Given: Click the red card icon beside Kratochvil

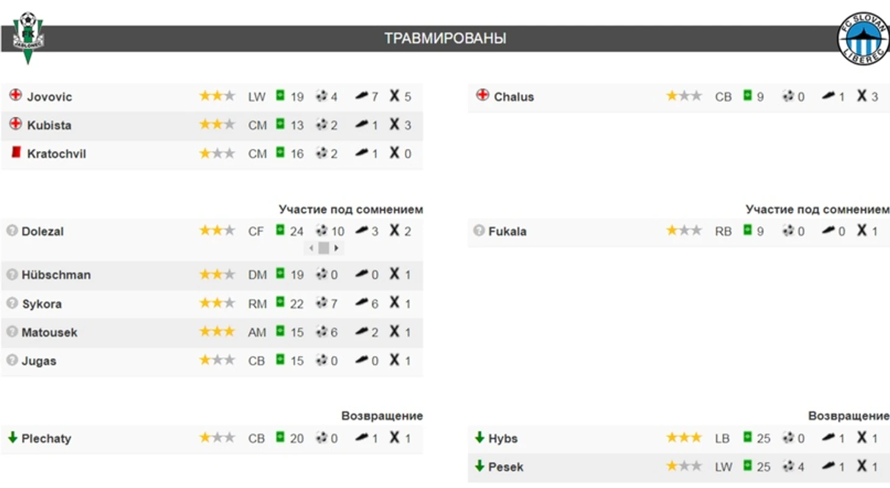Looking at the screenshot, I should coord(16,152).
